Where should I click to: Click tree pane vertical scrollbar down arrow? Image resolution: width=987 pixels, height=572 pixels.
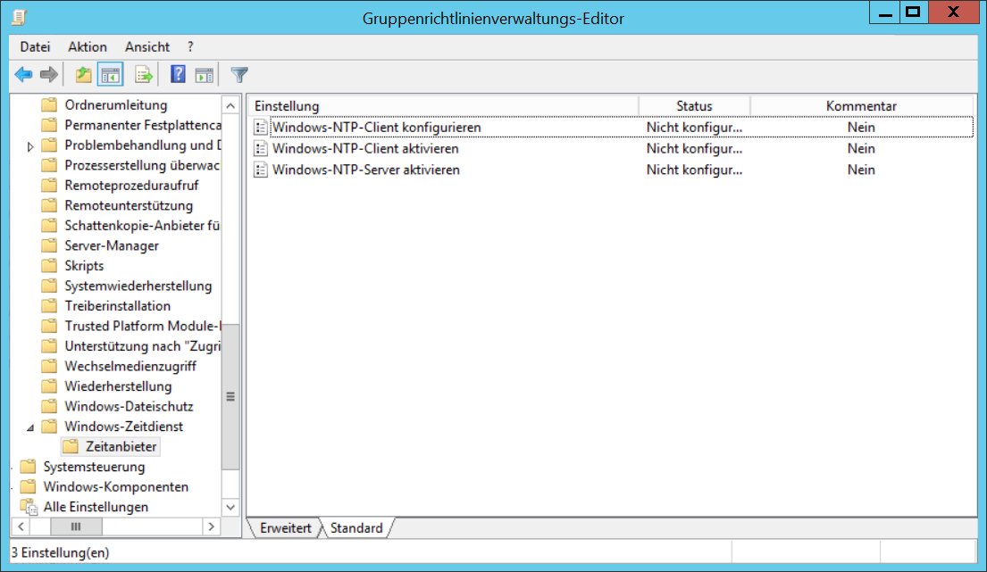230,508
